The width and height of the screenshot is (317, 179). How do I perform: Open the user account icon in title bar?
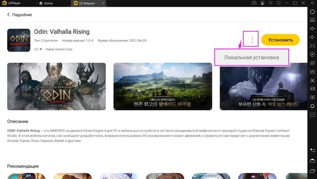click(262, 3)
